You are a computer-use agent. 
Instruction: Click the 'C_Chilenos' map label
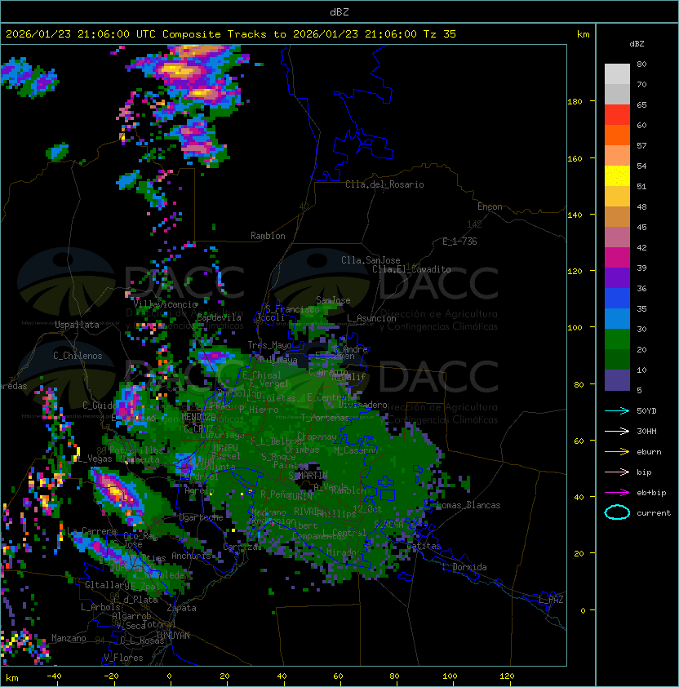coord(78,356)
